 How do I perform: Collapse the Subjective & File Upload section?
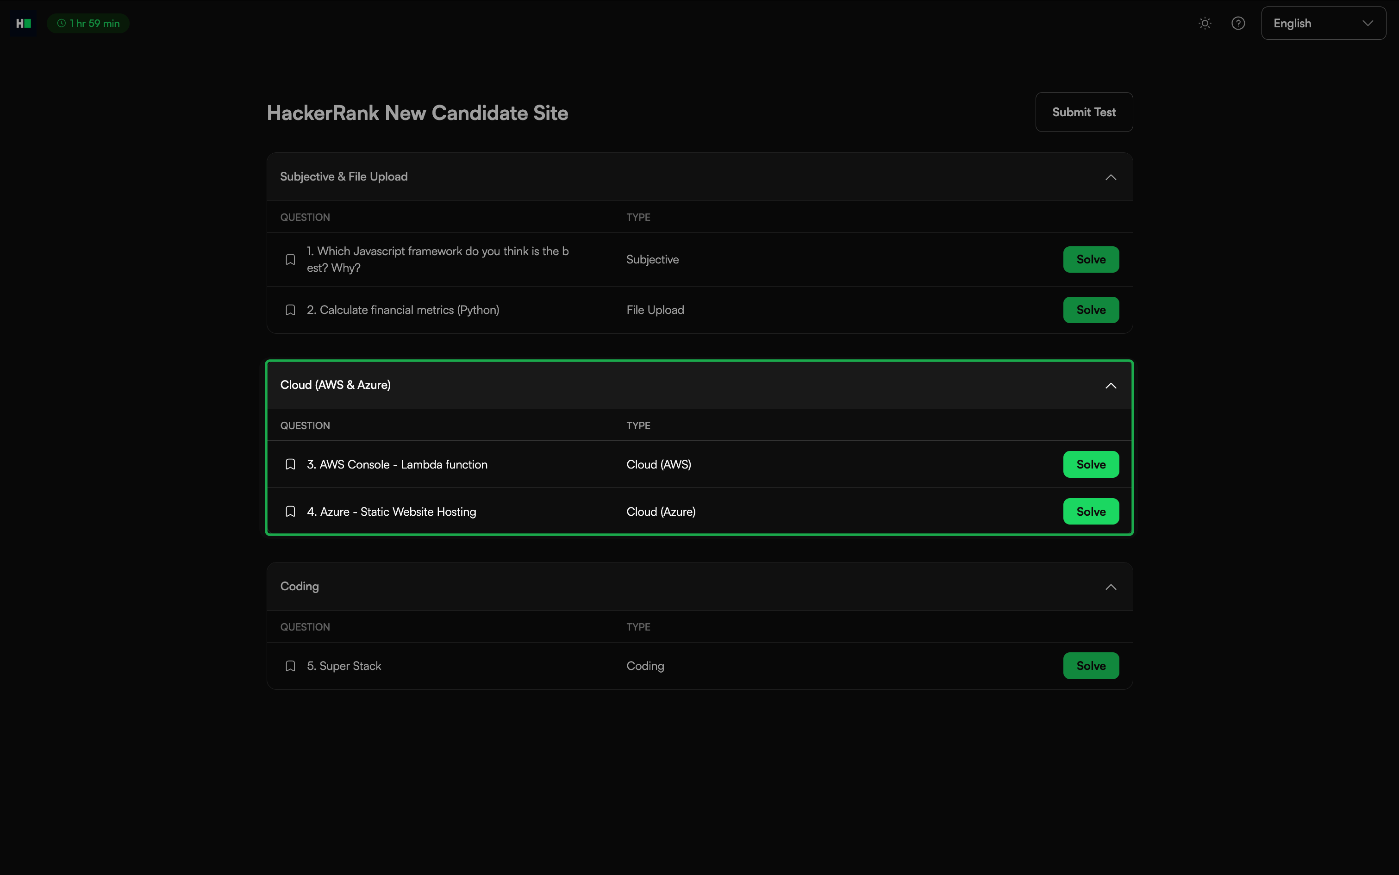1110,177
